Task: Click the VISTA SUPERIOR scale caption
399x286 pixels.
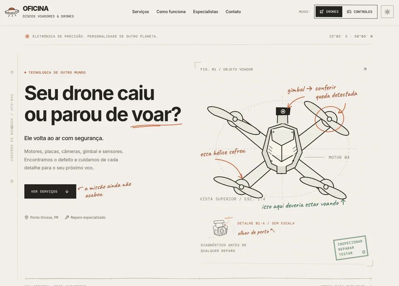Action: coord(232,199)
